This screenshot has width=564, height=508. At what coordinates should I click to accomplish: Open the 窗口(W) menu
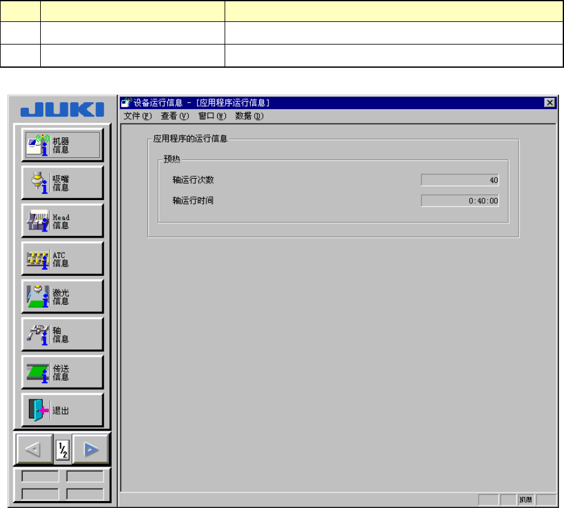(212, 116)
